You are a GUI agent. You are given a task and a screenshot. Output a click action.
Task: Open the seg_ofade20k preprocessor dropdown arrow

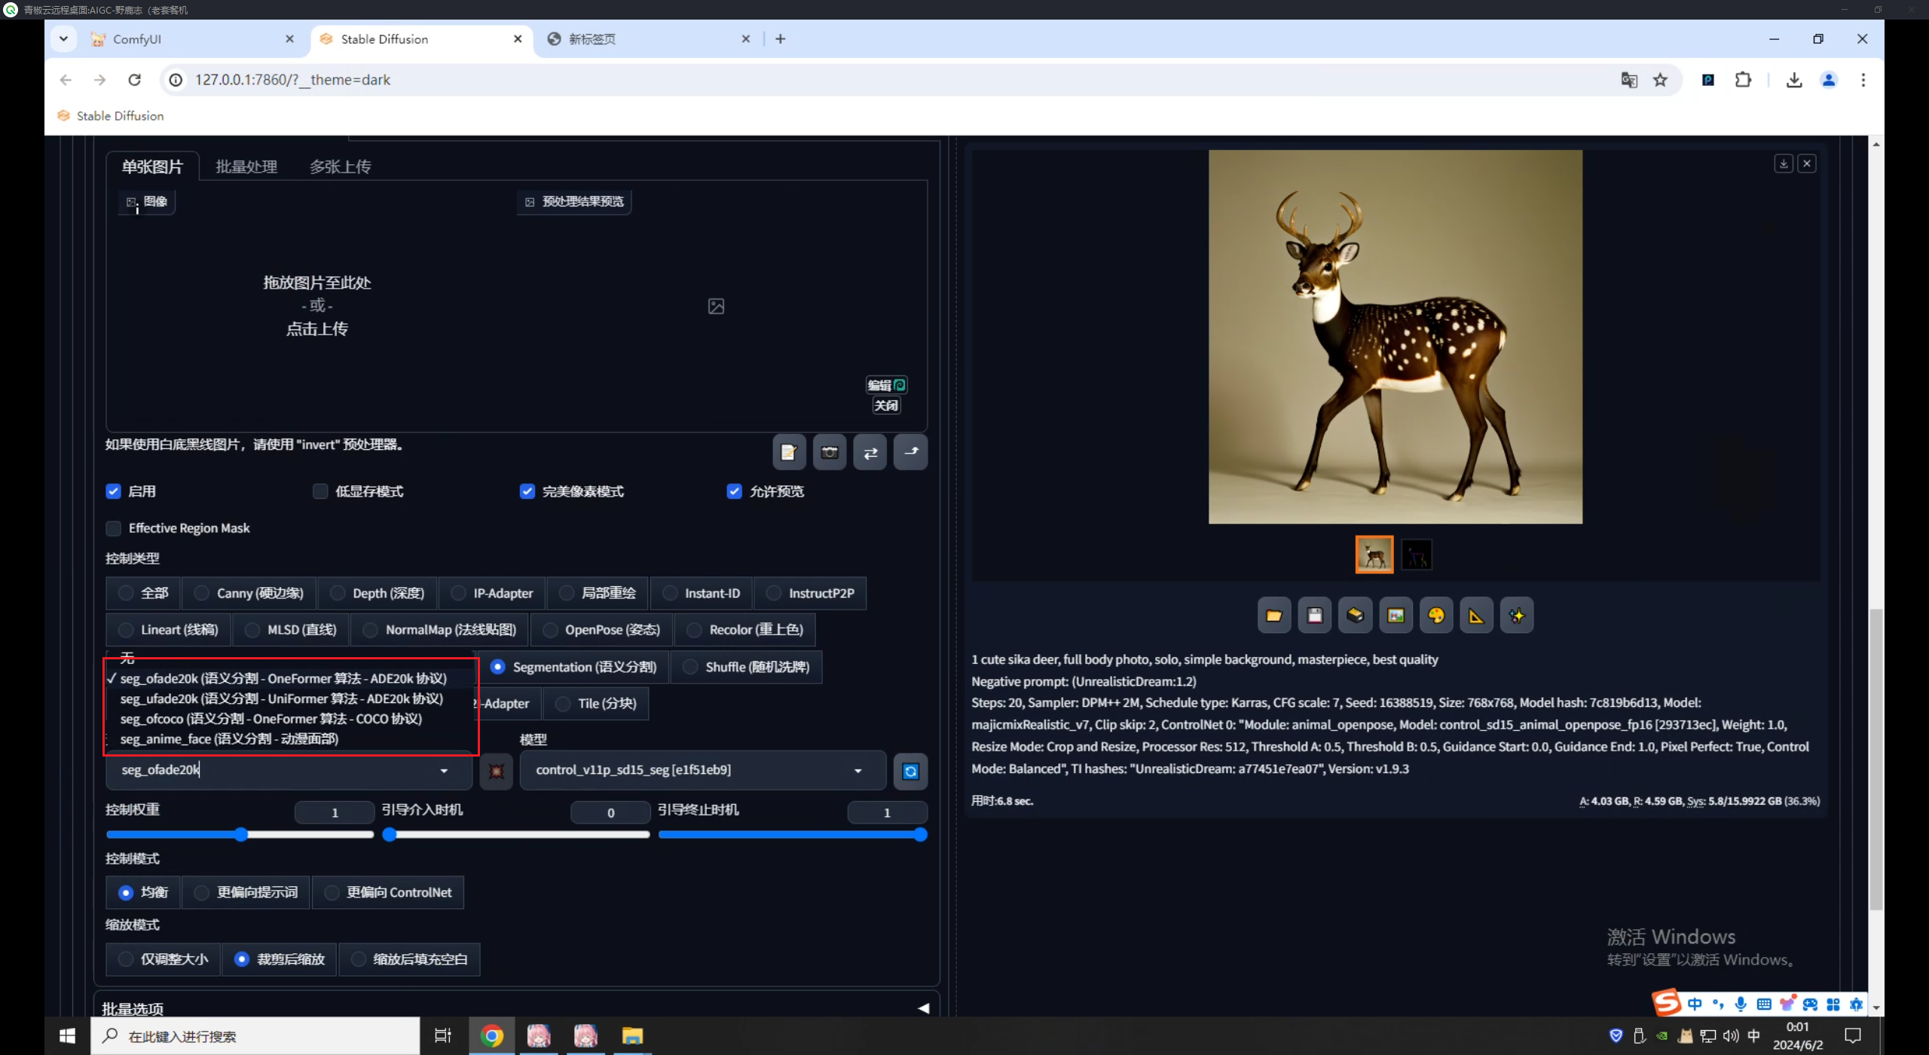pyautogui.click(x=444, y=770)
